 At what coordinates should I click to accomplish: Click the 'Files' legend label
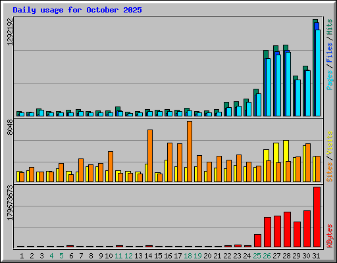330,53
